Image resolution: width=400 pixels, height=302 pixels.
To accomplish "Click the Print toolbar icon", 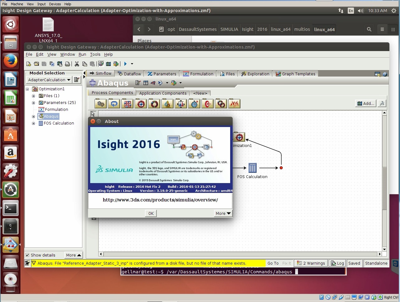I will click(67, 64).
